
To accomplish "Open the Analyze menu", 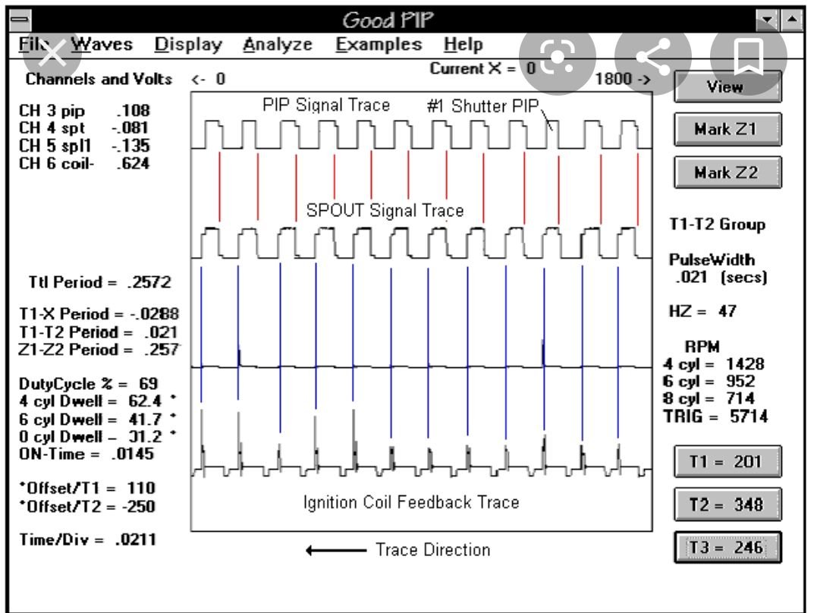I will (x=278, y=45).
